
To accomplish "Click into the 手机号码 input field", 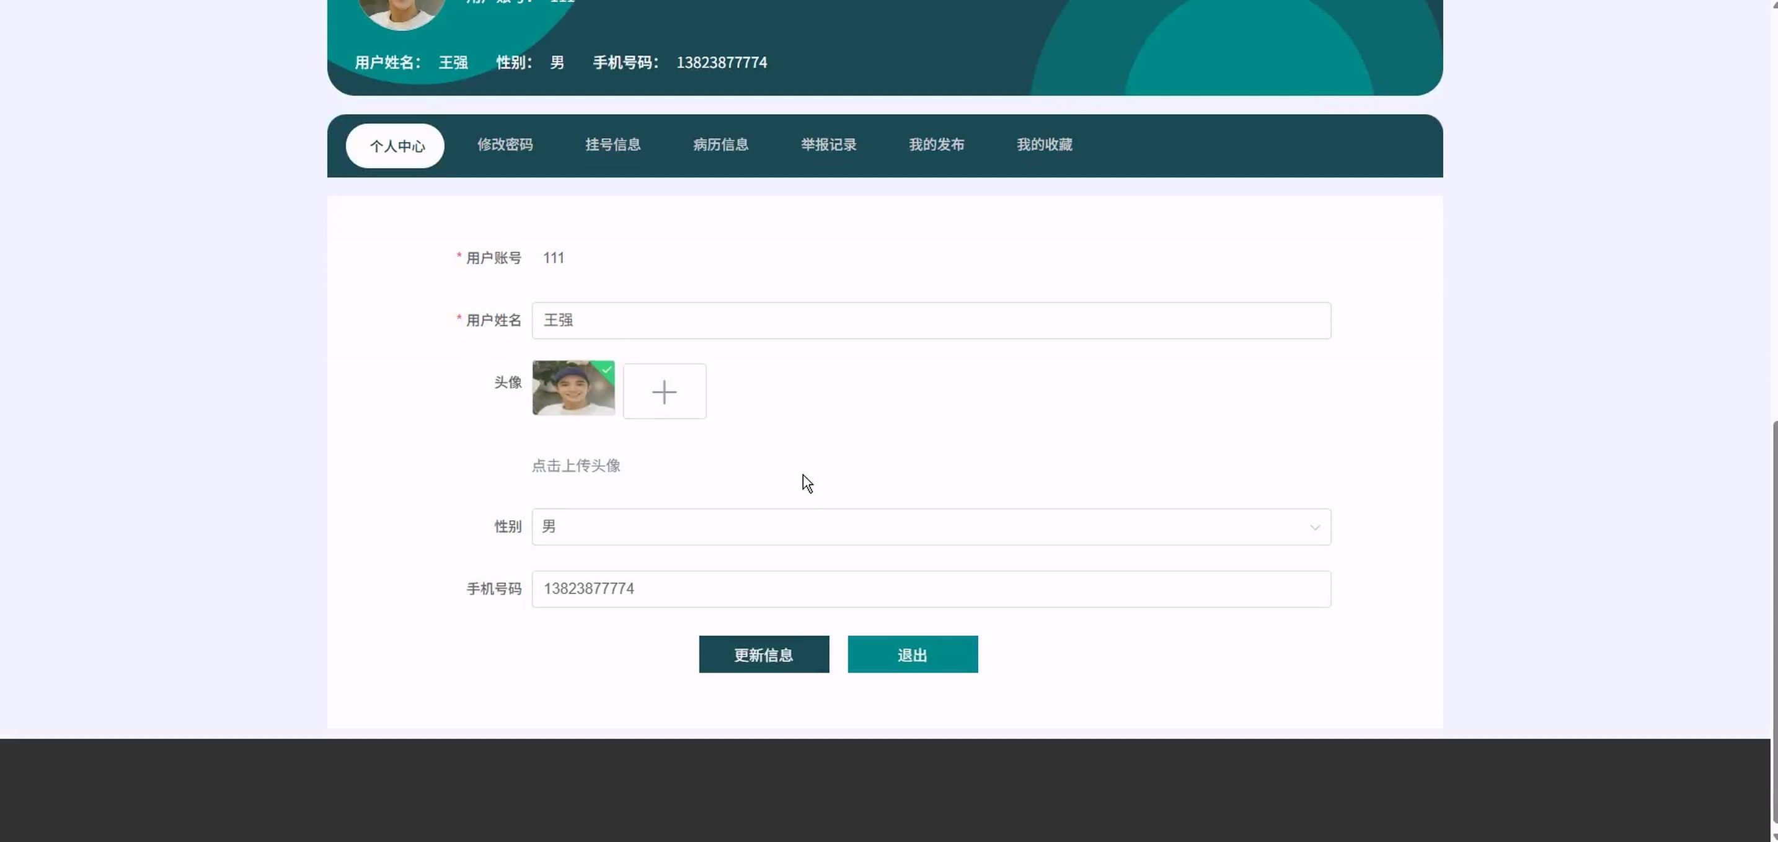I will (x=931, y=590).
